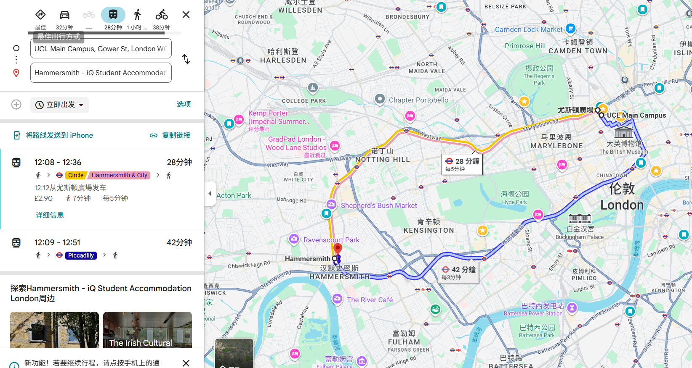This screenshot has height=368, width=692.
Task: Open the Kemp Porter hotel pin
Action: [x=239, y=120]
